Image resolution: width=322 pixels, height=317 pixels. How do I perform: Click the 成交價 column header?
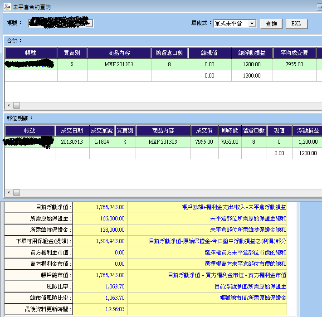(x=205, y=131)
